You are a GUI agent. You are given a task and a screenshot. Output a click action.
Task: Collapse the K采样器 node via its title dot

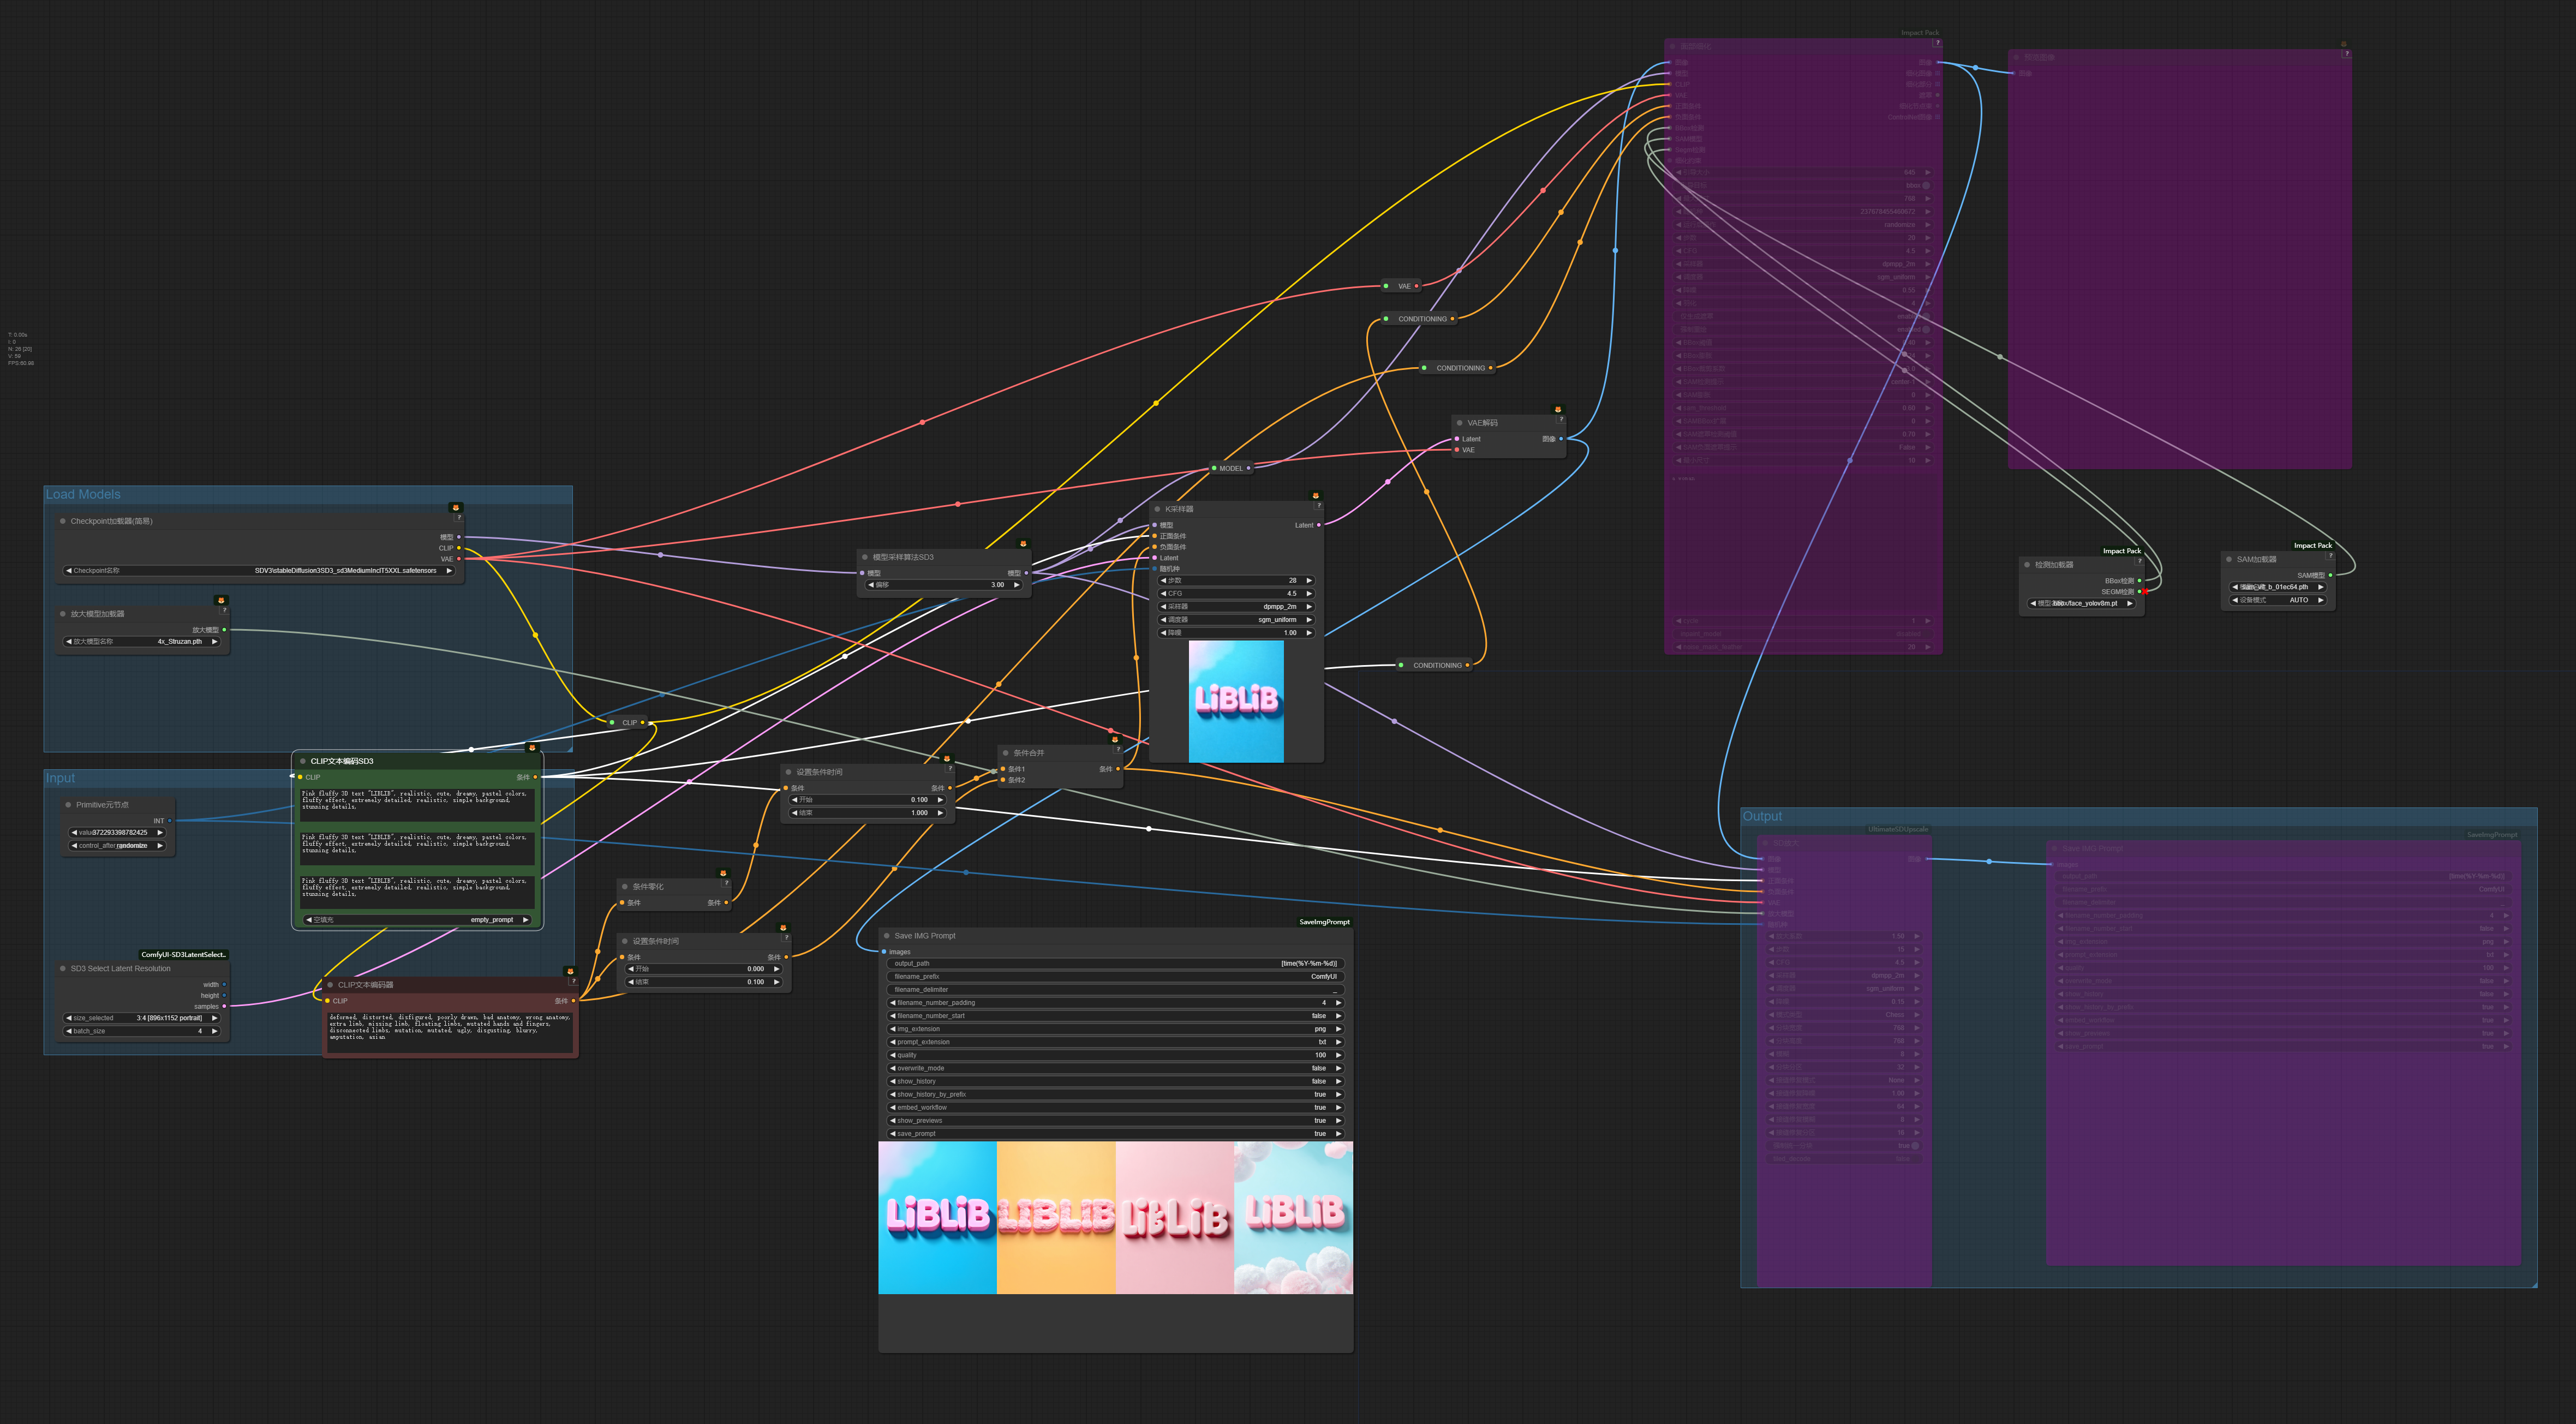[x=1157, y=509]
